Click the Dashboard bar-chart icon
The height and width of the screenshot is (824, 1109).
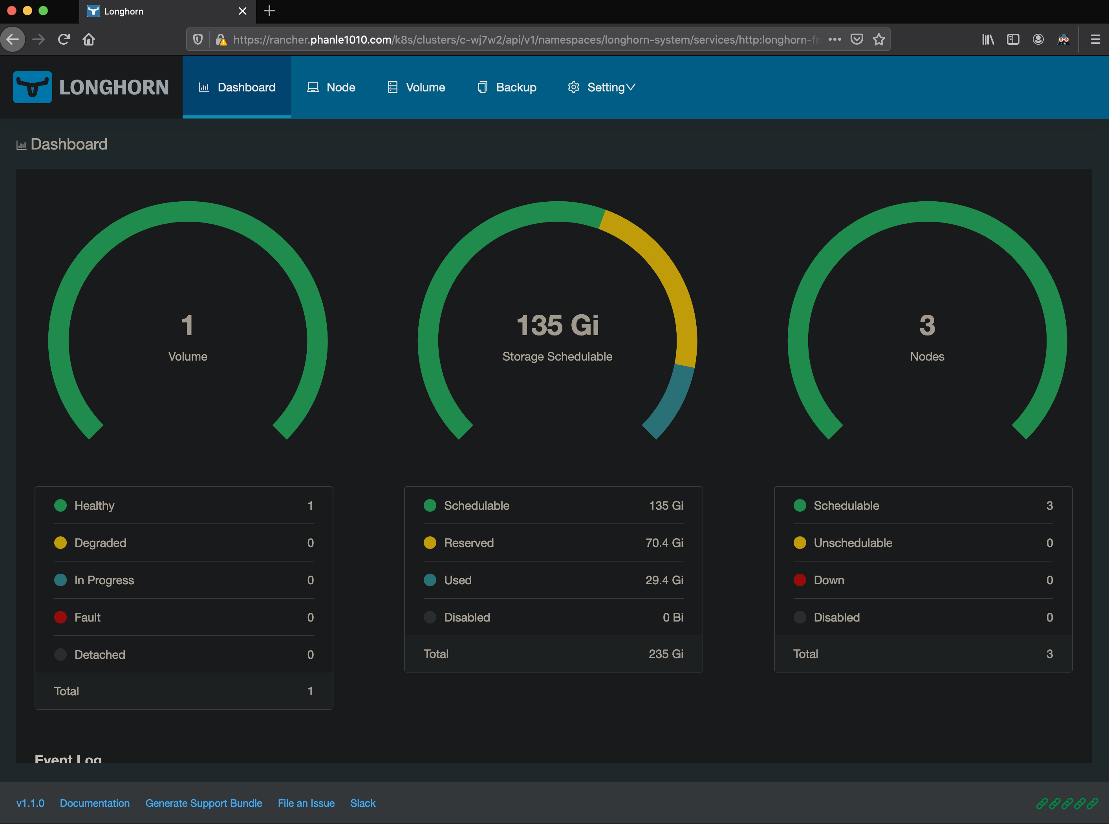pyautogui.click(x=204, y=87)
